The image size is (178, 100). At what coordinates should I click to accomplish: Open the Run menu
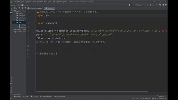pos(45,2)
